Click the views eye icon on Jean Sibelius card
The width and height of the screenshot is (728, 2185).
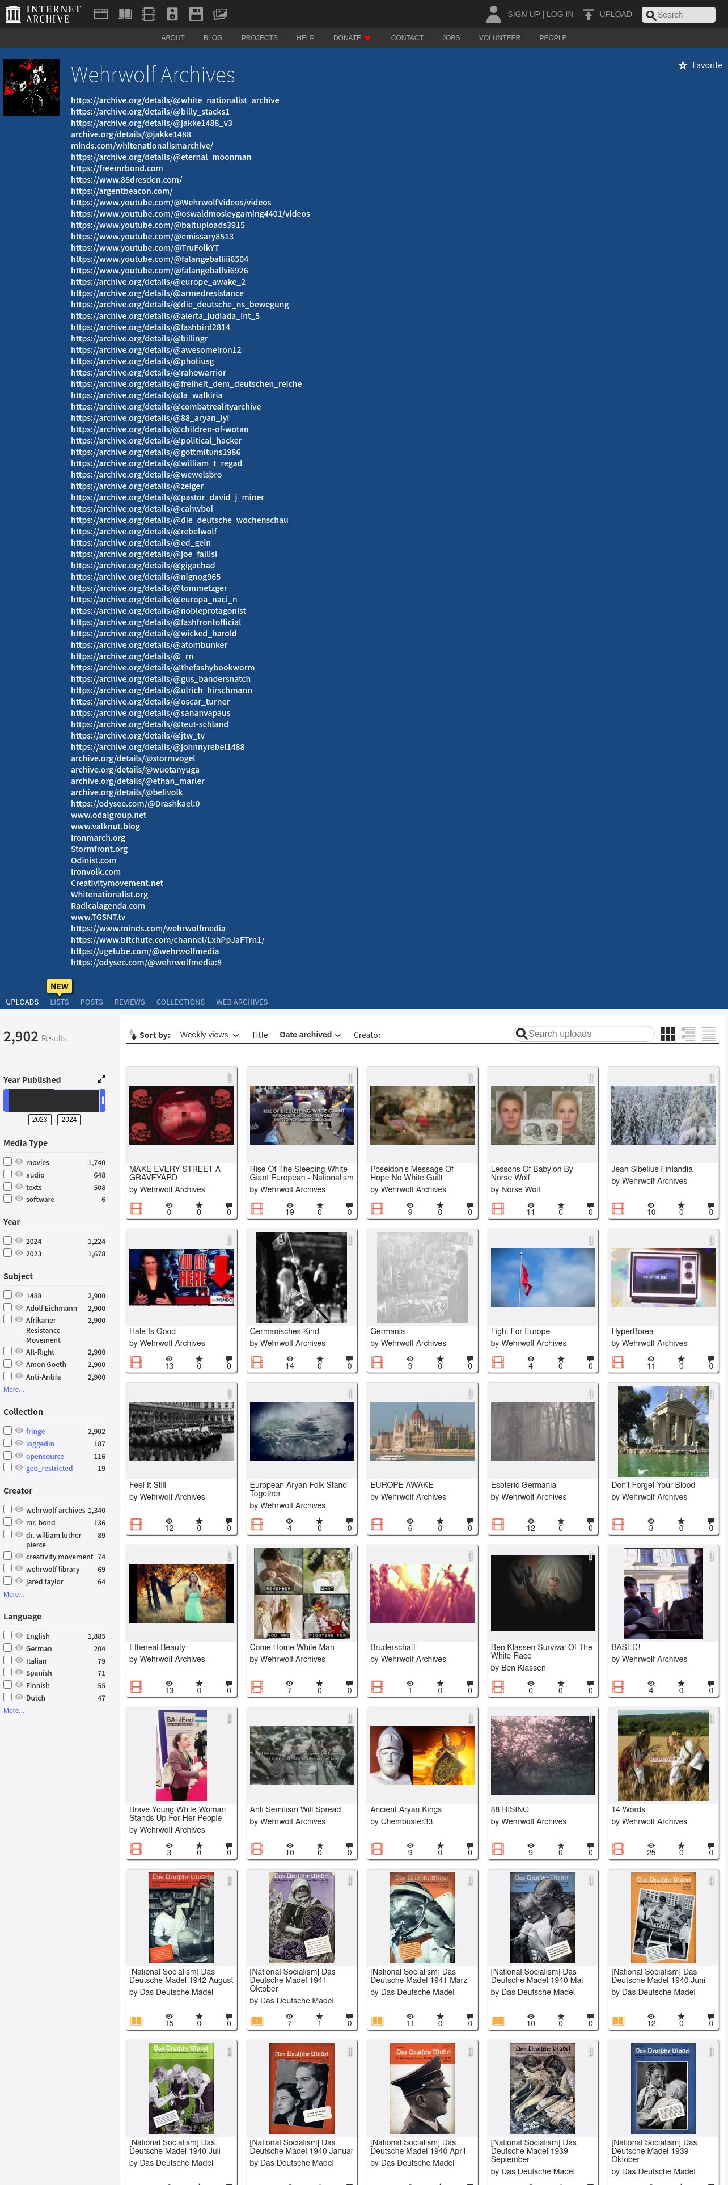coord(651,1205)
